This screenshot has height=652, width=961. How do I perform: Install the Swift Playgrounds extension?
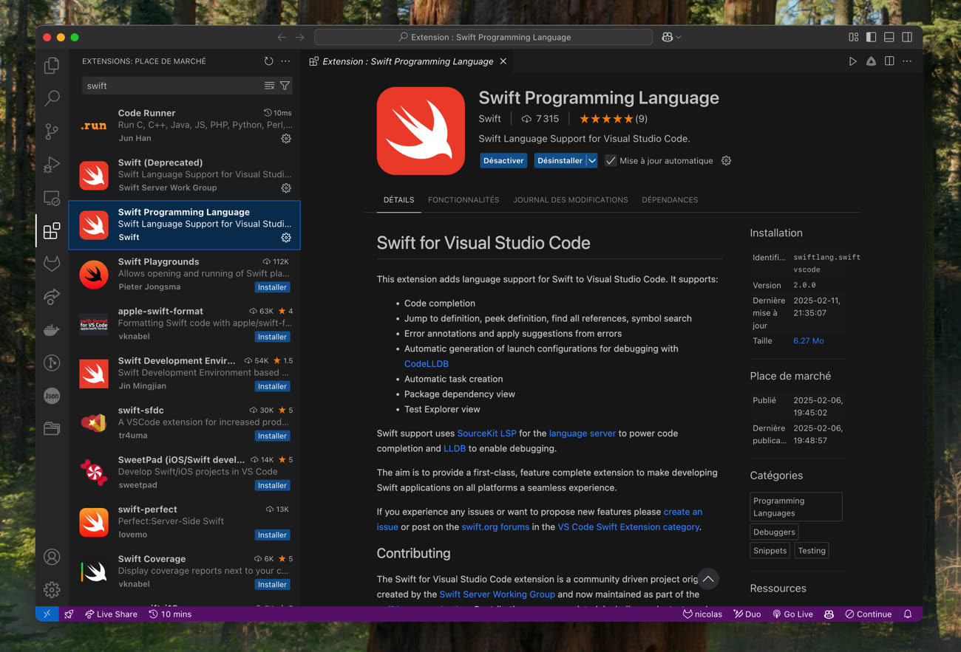272,287
